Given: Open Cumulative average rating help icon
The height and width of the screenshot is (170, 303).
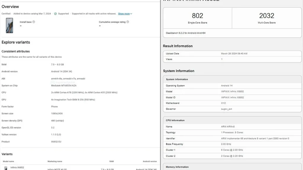Looking at the screenshot, I should (128, 22).
